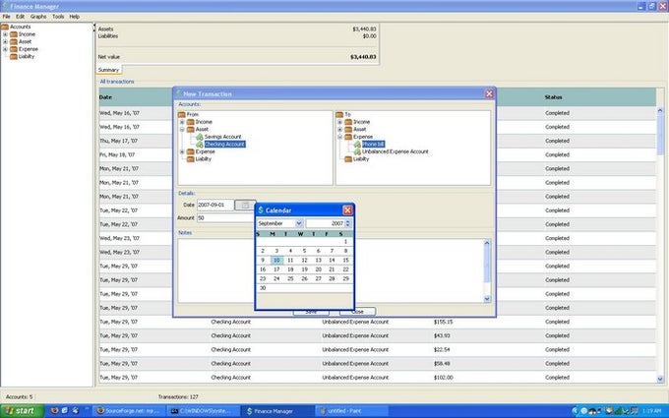Click the Income folder icon in From tree

tap(190, 122)
